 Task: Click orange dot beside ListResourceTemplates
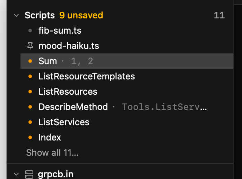[x=30, y=76]
